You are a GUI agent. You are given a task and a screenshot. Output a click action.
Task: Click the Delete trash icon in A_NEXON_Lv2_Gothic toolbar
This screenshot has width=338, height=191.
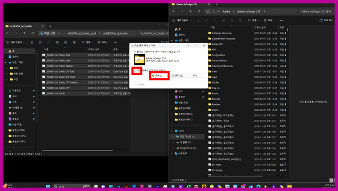click(74, 42)
